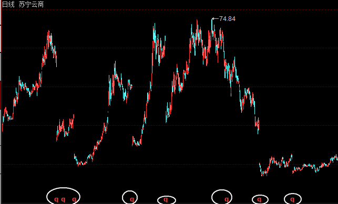Click rightmost q marker in large ellipse
Screen dimensions: 338x204
tap(74, 199)
